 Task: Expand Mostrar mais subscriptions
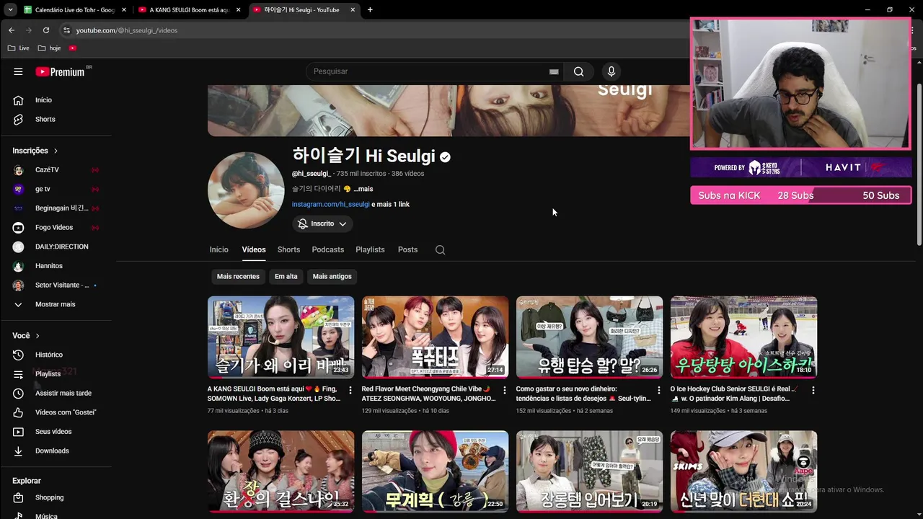pos(56,304)
